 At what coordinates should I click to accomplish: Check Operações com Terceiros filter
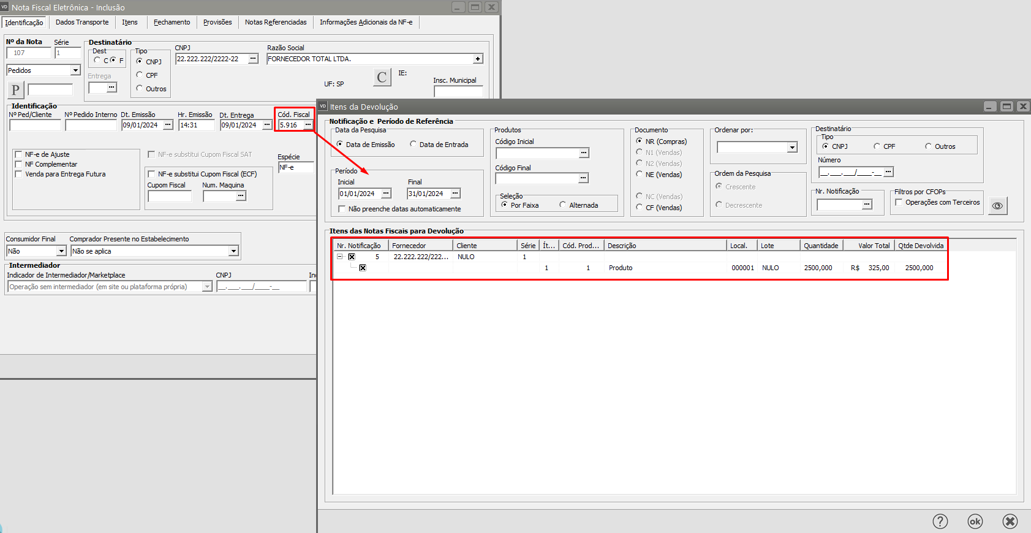899,202
